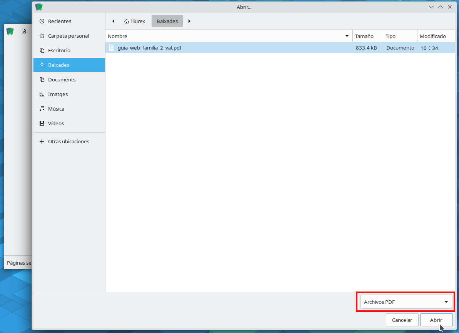The image size is (459, 333).
Task: Open Documents folder in sidebar
Action: tap(69, 80)
